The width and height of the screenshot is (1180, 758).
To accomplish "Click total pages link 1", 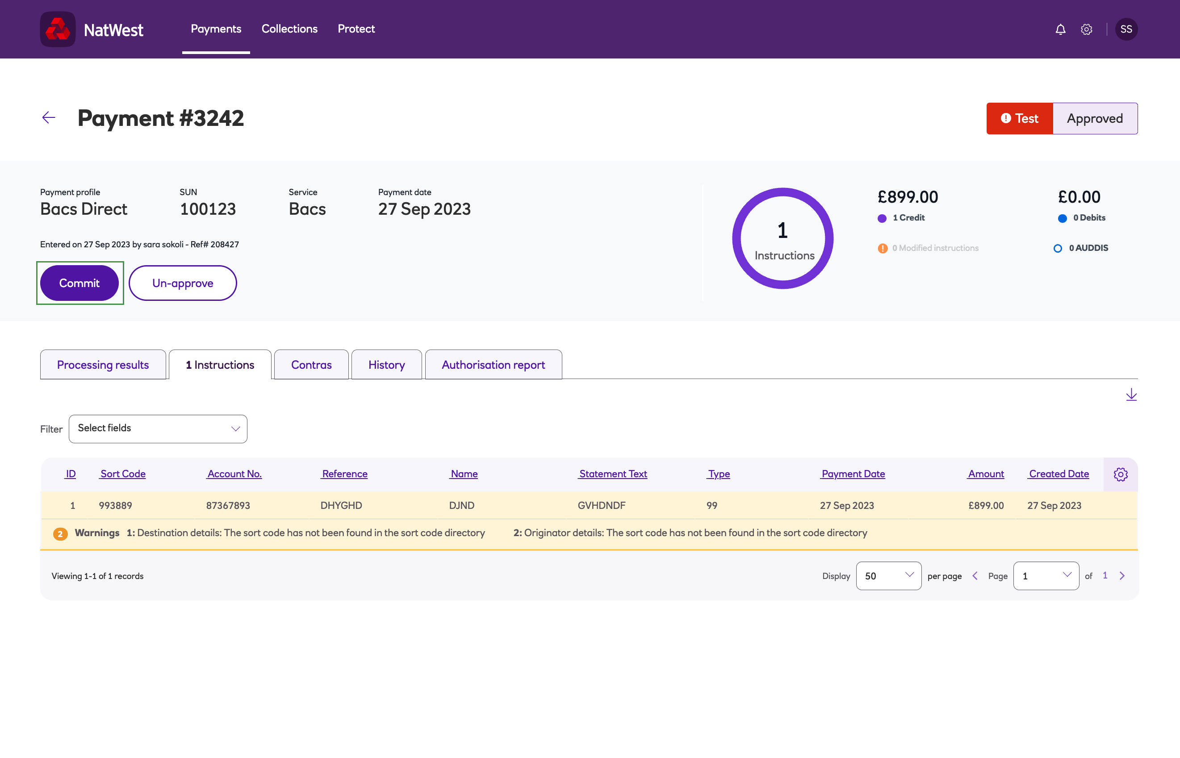I will point(1105,575).
